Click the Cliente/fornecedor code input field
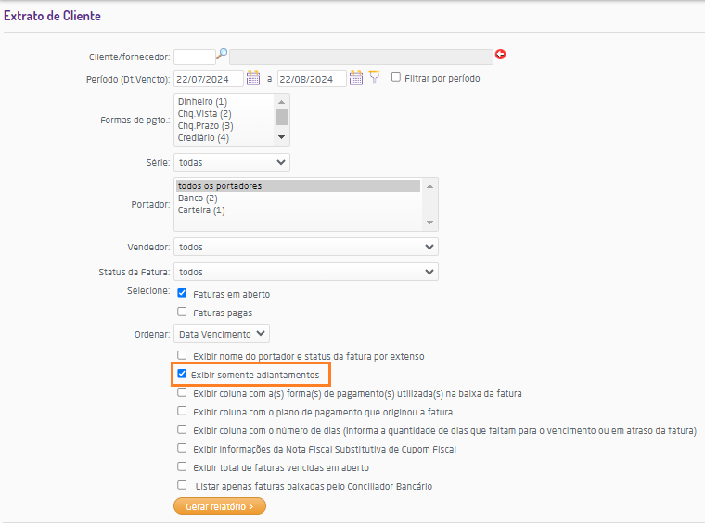The width and height of the screenshot is (705, 523). (194, 56)
